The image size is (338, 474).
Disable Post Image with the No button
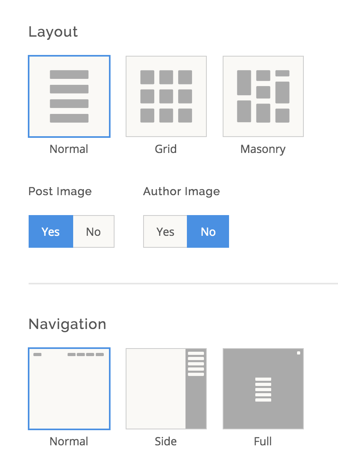pyautogui.click(x=93, y=231)
